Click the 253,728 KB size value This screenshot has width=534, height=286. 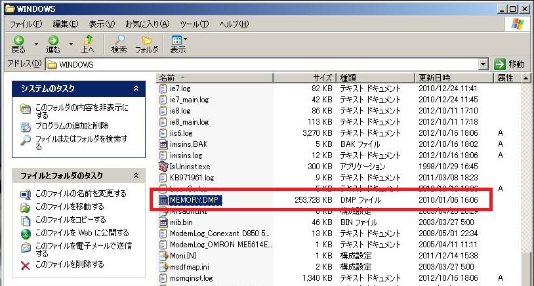(313, 200)
